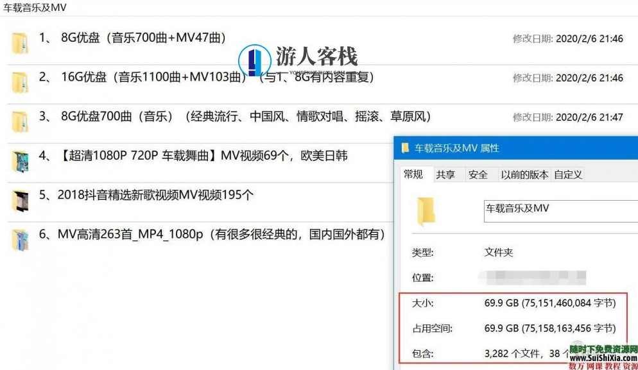Click the folder icon beside 16G优盘（音乐1100曲+MV103曲）
The width and height of the screenshot is (638, 370).
20,81
